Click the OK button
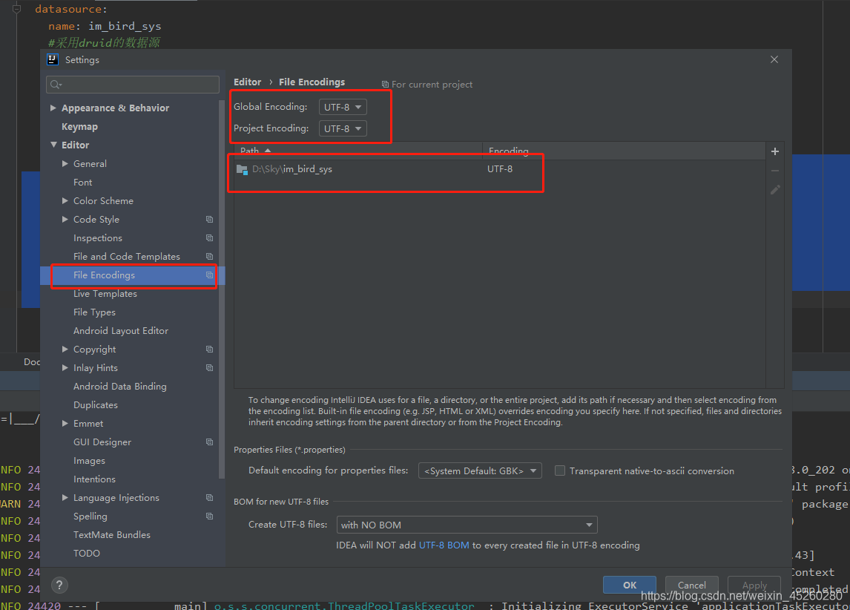The height and width of the screenshot is (610, 850). pyautogui.click(x=629, y=585)
